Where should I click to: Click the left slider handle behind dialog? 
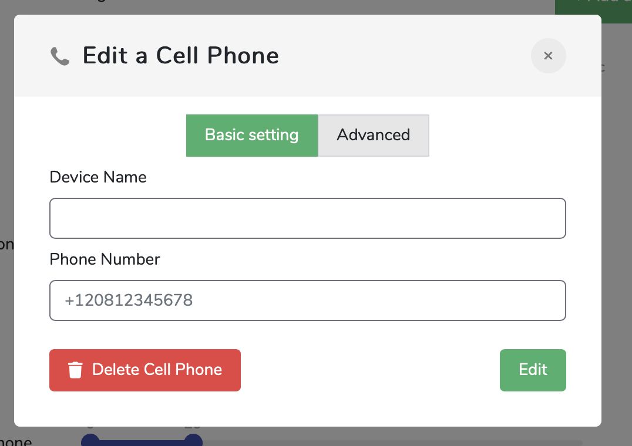coord(90,440)
